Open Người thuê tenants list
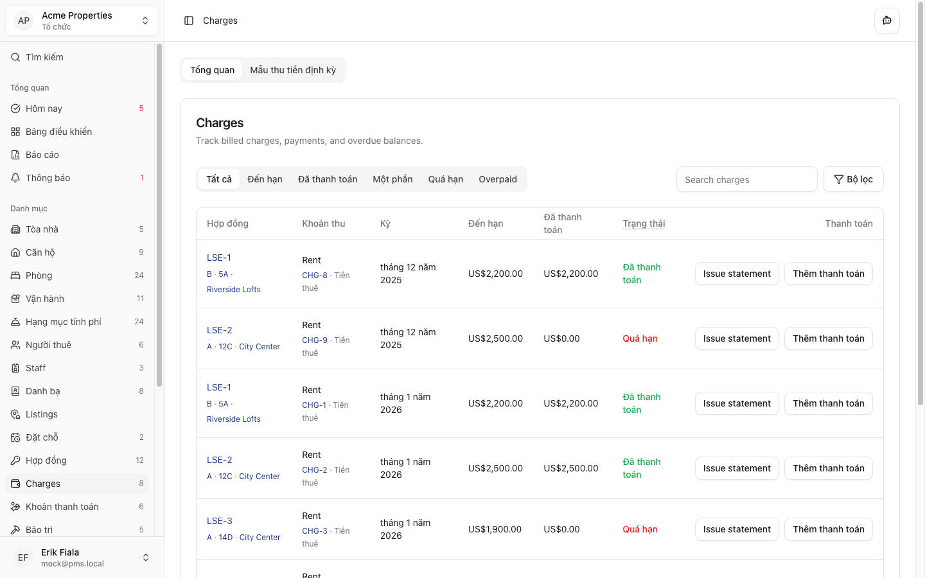Viewport: 925px width, 578px height. click(x=48, y=345)
